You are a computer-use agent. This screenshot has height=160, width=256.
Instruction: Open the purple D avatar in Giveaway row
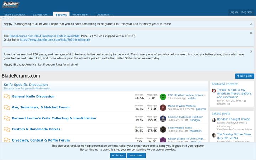[x=163, y=140]
